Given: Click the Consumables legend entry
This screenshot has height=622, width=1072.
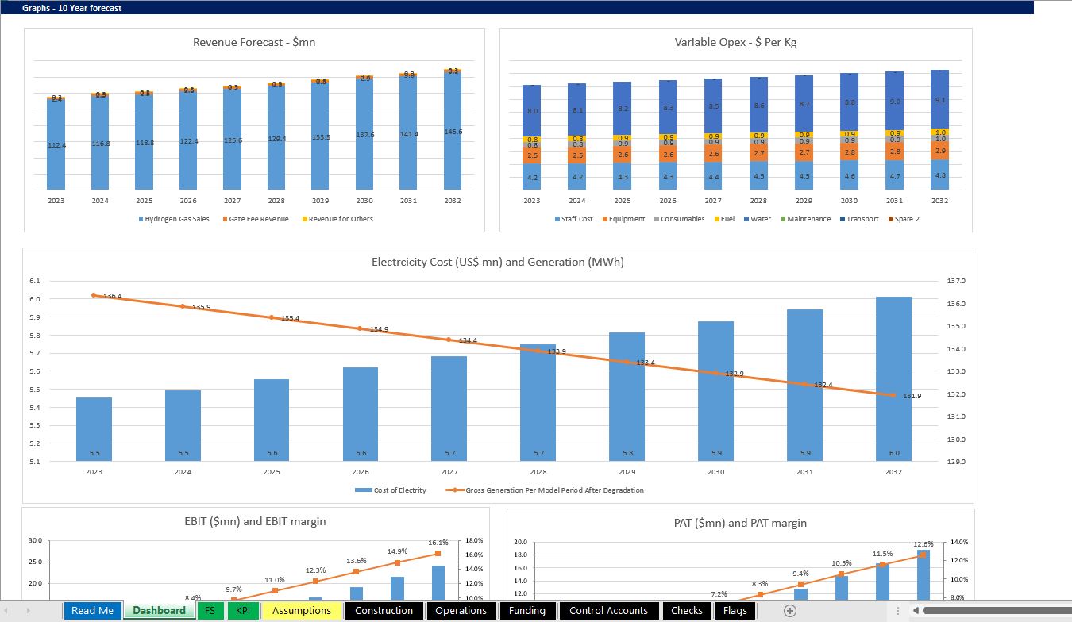Looking at the screenshot, I should coord(680,219).
